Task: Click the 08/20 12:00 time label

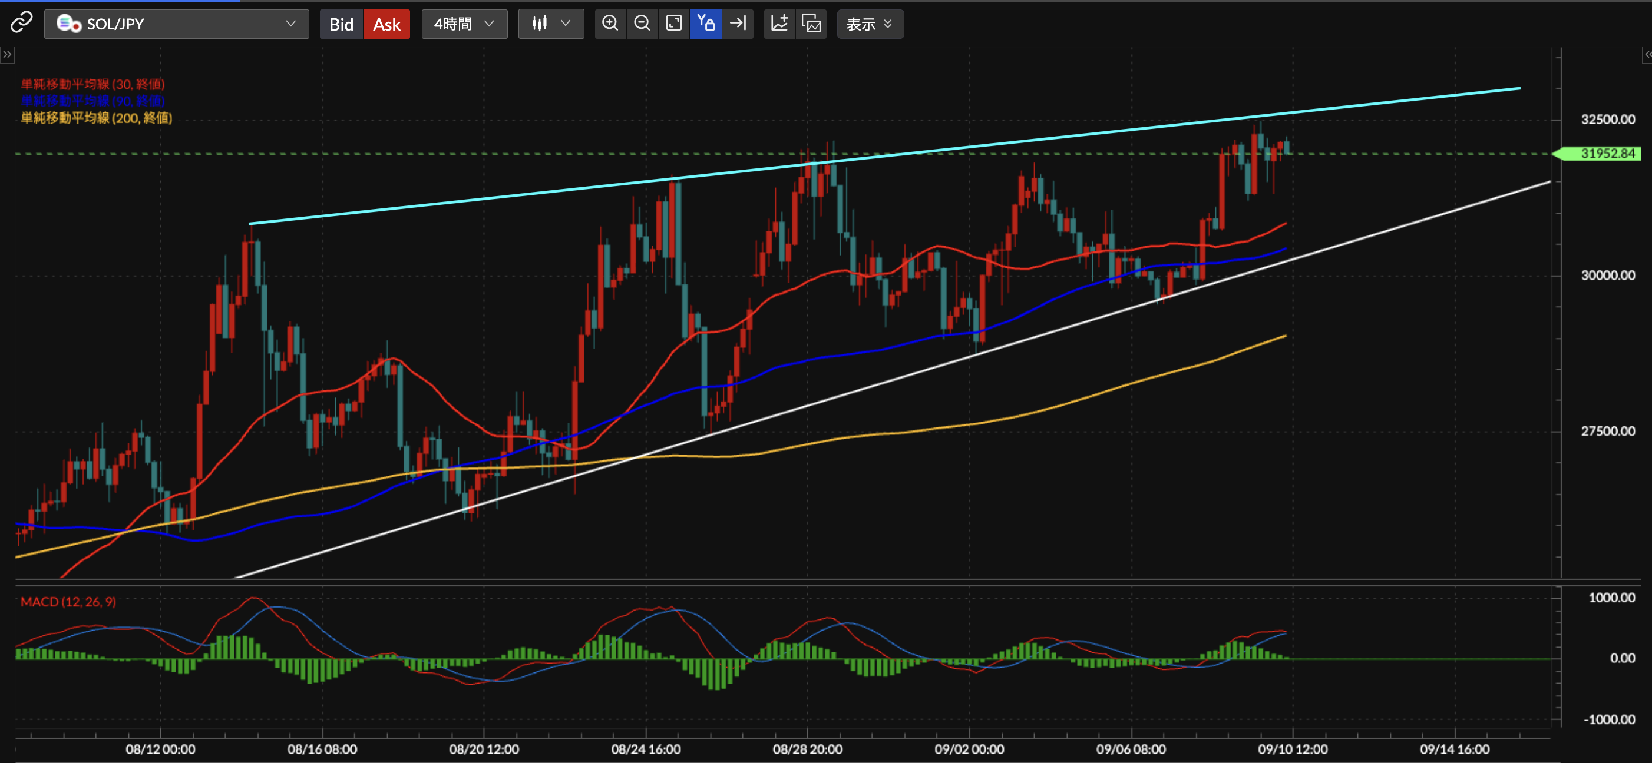Action: (x=484, y=749)
